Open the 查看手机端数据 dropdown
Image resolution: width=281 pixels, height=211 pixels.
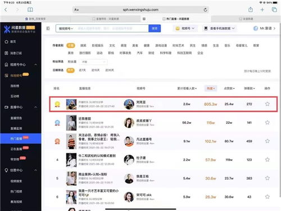(220, 28)
